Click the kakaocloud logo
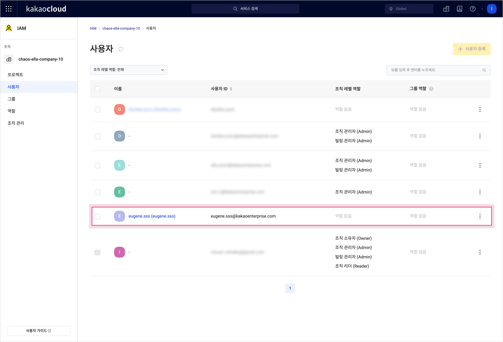503x342 pixels. pyautogui.click(x=46, y=9)
